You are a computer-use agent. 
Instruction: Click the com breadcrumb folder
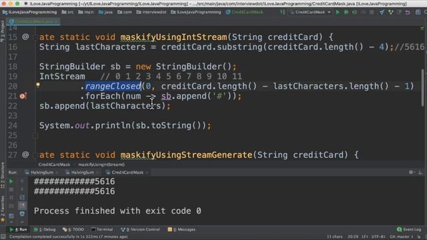pos(125,12)
